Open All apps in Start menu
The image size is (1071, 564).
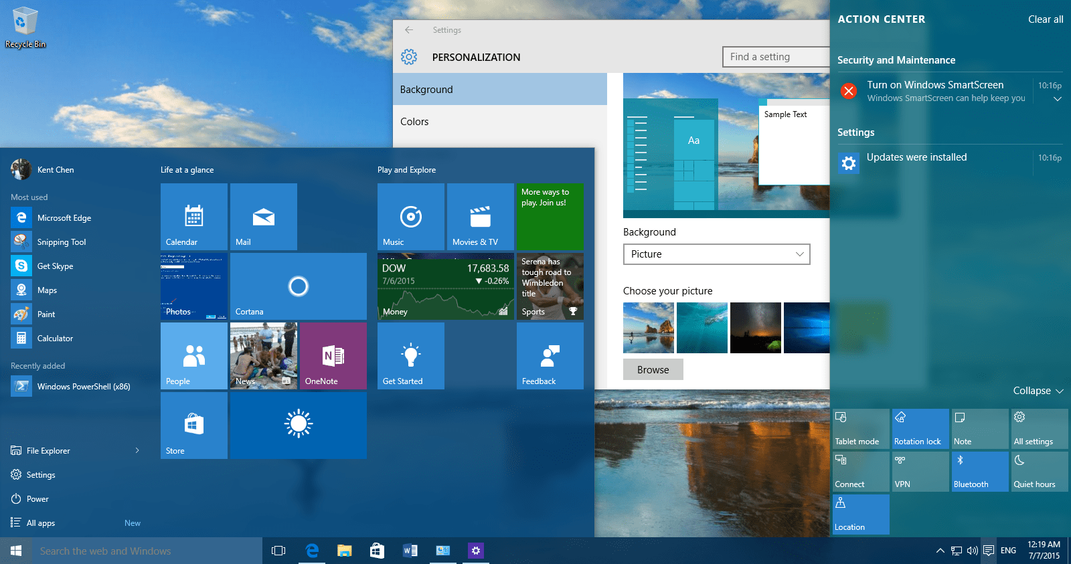(41, 523)
